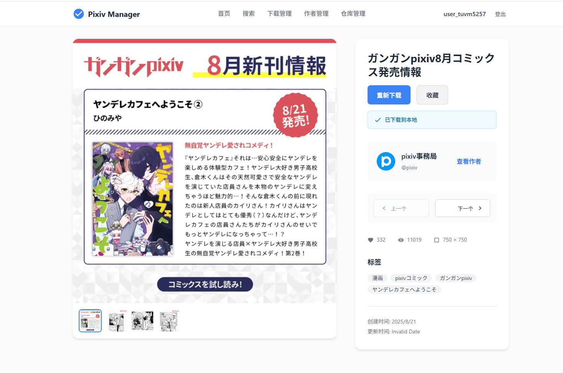This screenshot has height=373, width=563.
Task: Click author name pixiv事務局
Action: tap(419, 156)
